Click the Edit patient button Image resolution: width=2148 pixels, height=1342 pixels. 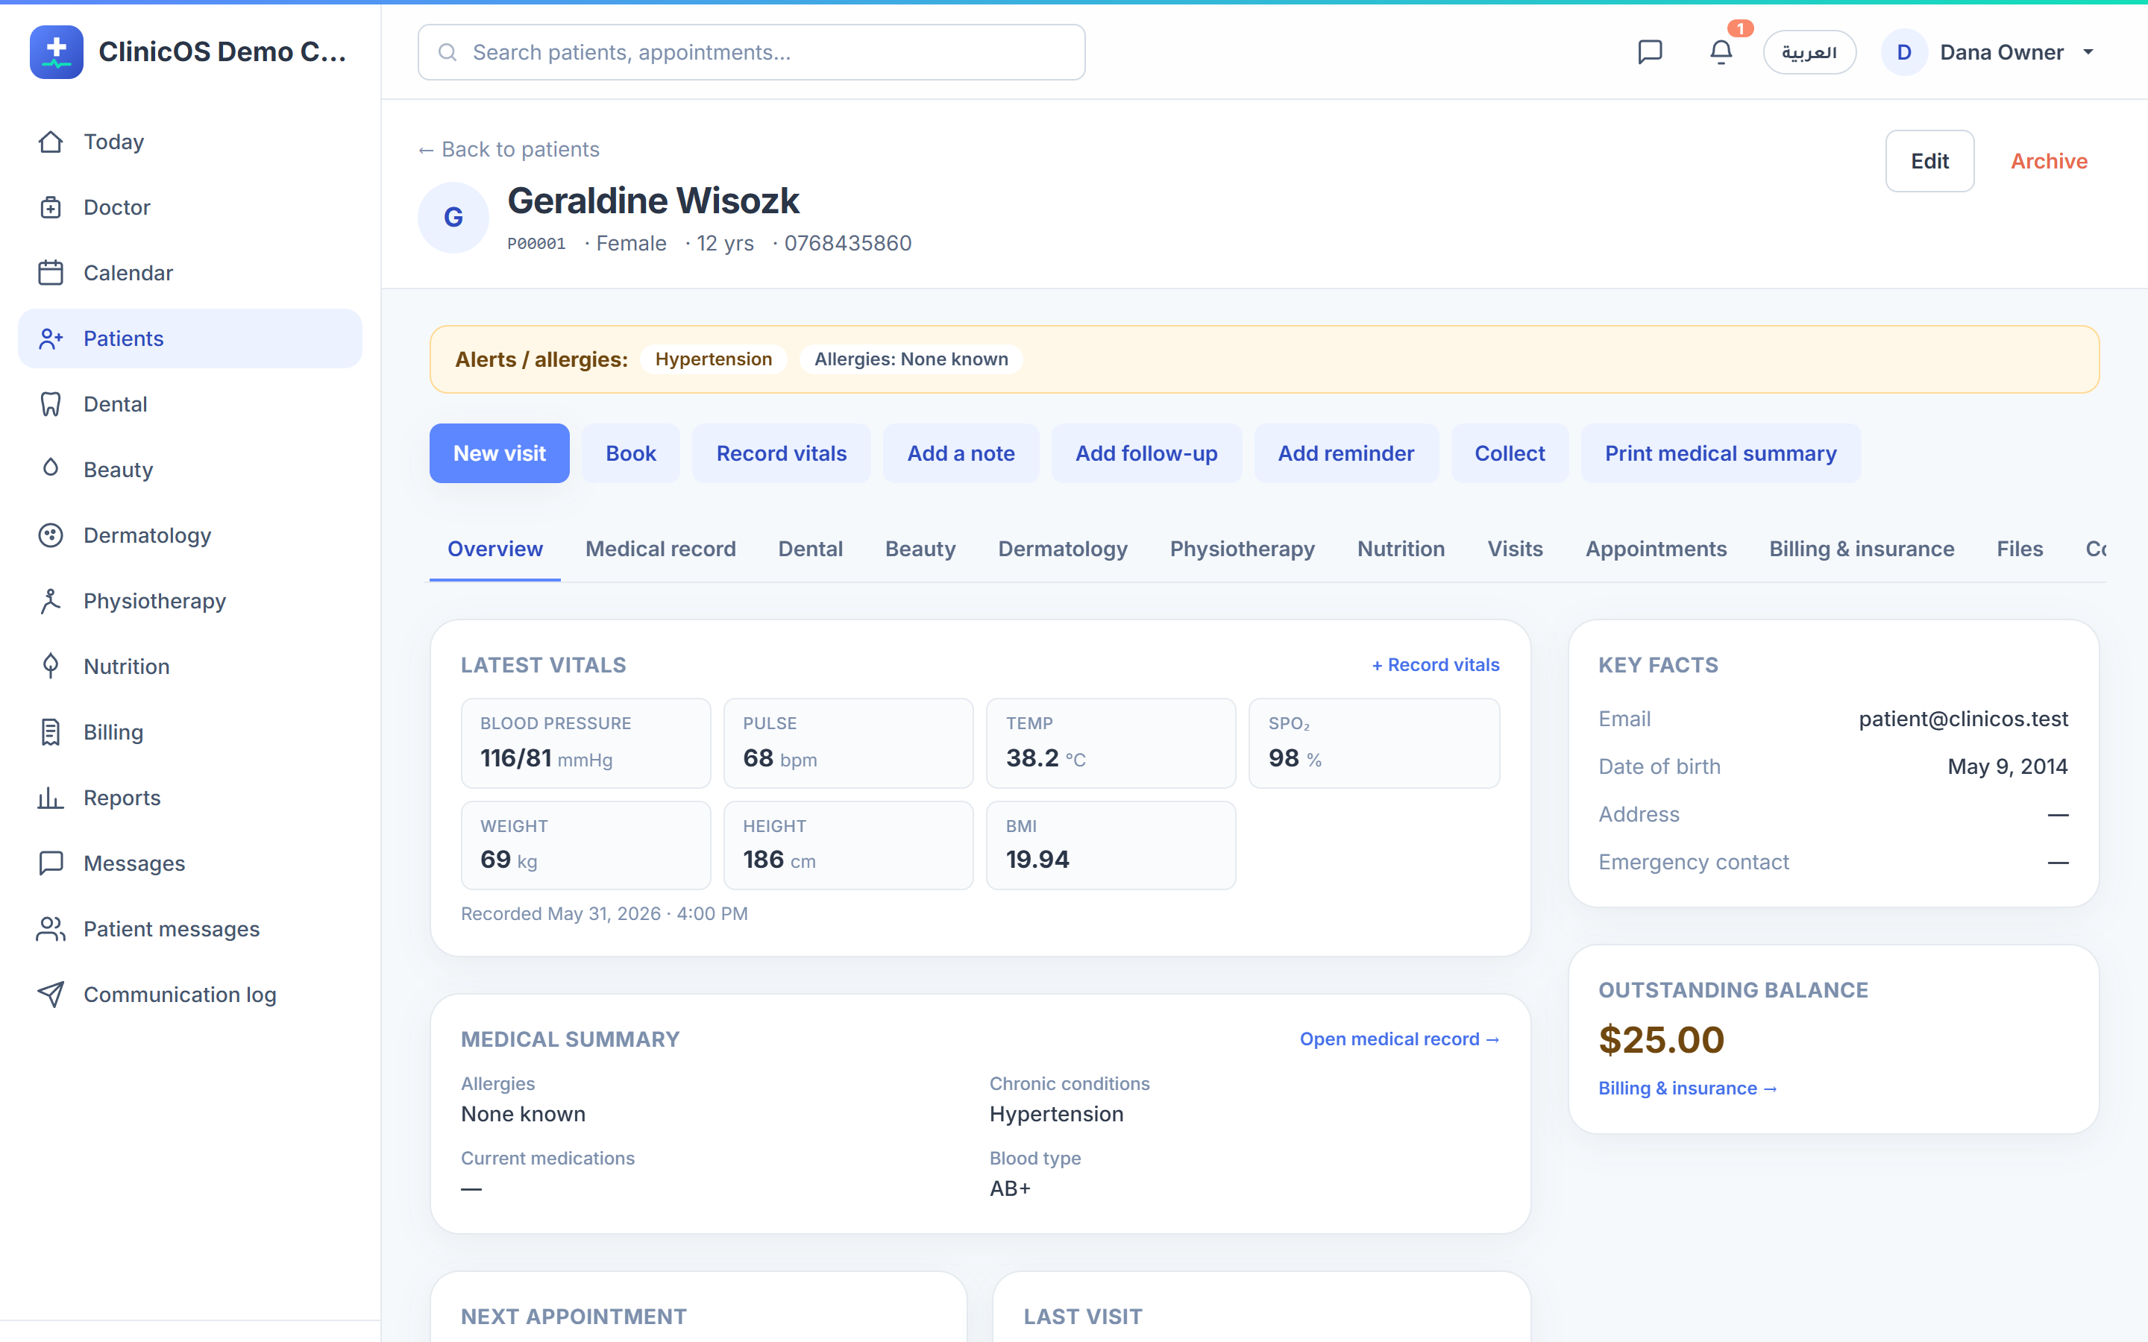(1929, 162)
